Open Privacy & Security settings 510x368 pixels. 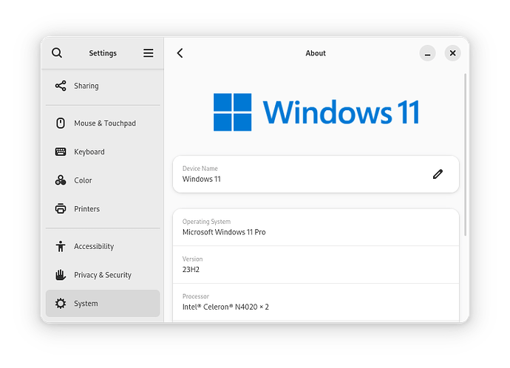pos(103,275)
